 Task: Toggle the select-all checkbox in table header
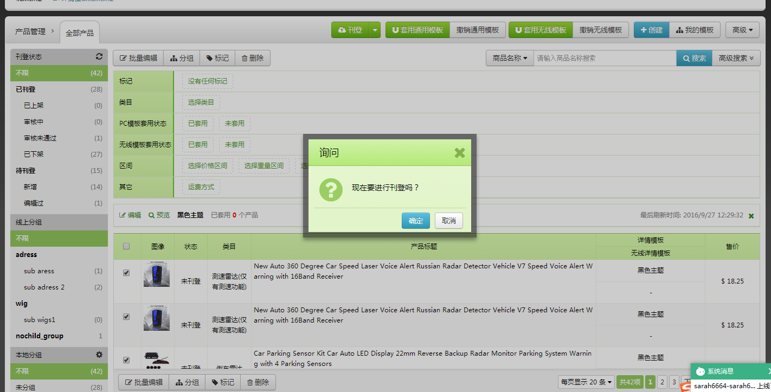[126, 246]
